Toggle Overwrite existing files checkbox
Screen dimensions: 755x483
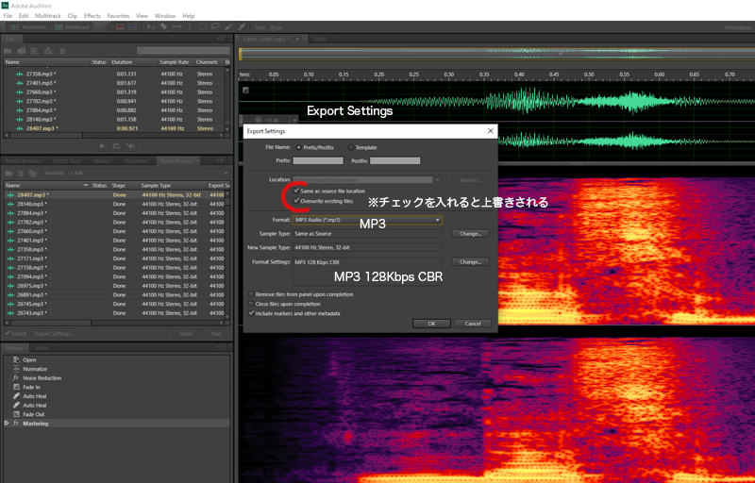(x=296, y=201)
